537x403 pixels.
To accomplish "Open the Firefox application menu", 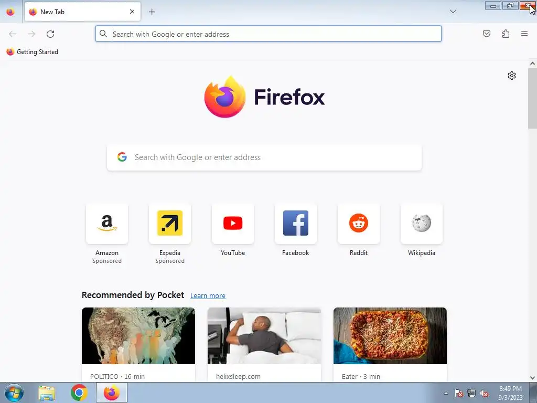I will [524, 34].
